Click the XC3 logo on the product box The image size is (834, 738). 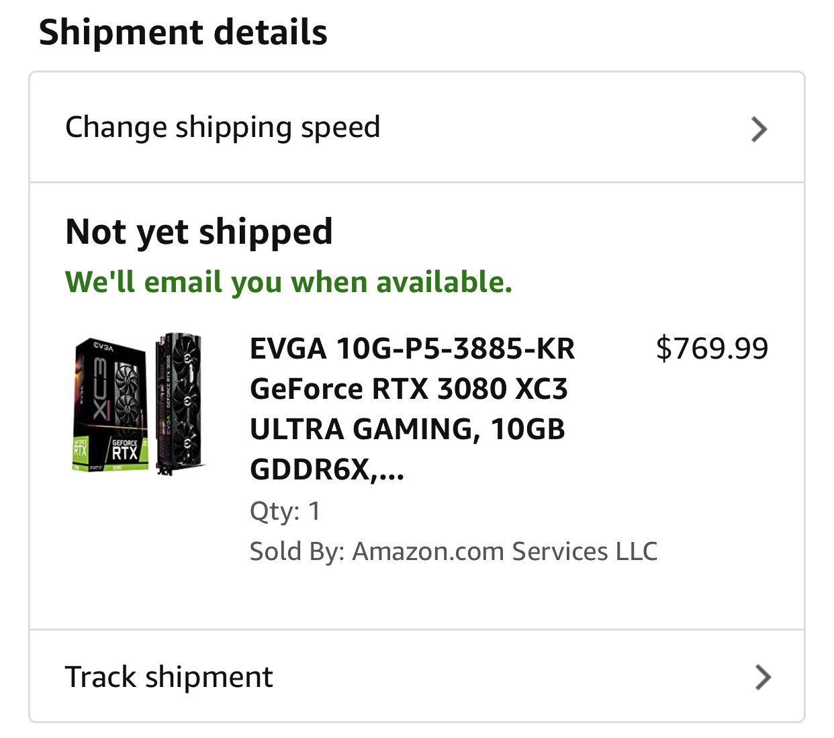click(99, 389)
